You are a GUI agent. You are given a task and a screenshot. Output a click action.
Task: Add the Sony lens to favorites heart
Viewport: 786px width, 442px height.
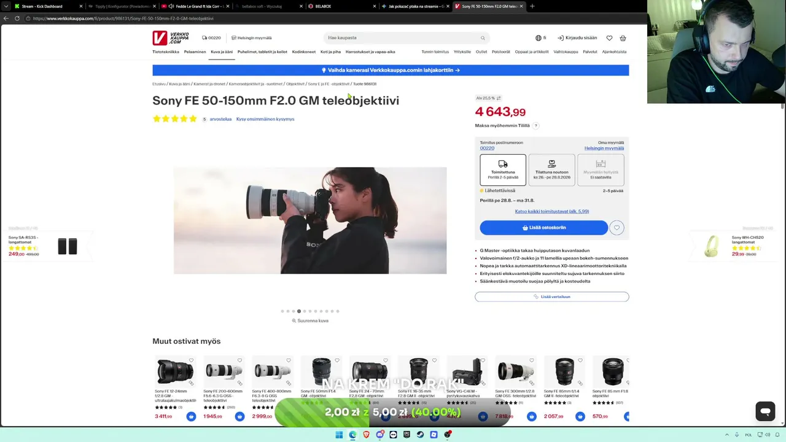click(x=617, y=228)
